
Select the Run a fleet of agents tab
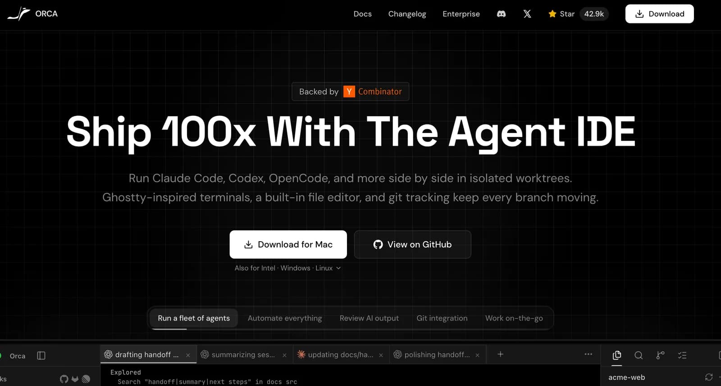[x=194, y=318]
